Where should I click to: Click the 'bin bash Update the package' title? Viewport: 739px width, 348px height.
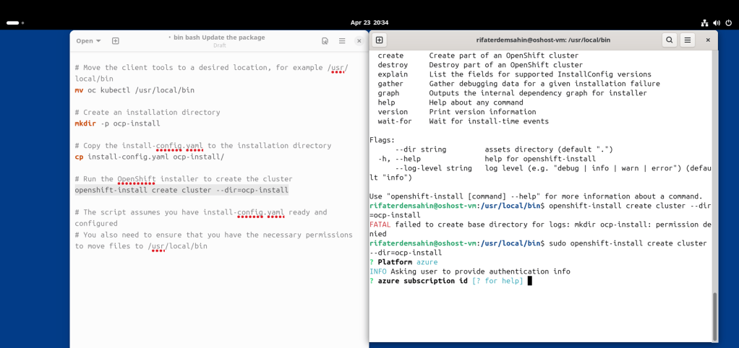point(219,38)
